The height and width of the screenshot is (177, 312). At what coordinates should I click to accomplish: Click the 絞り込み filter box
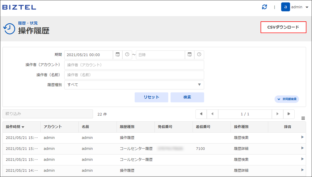tap(48, 114)
